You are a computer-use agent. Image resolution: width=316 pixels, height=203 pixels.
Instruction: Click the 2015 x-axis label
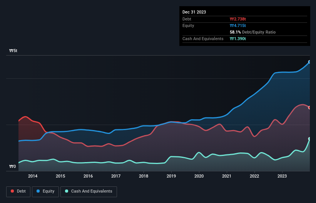[x=60, y=176]
